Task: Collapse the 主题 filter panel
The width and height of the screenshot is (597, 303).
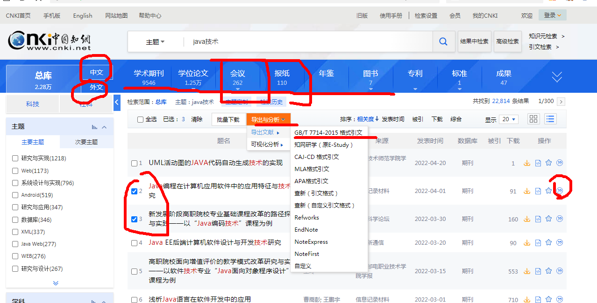Action: 105,127
